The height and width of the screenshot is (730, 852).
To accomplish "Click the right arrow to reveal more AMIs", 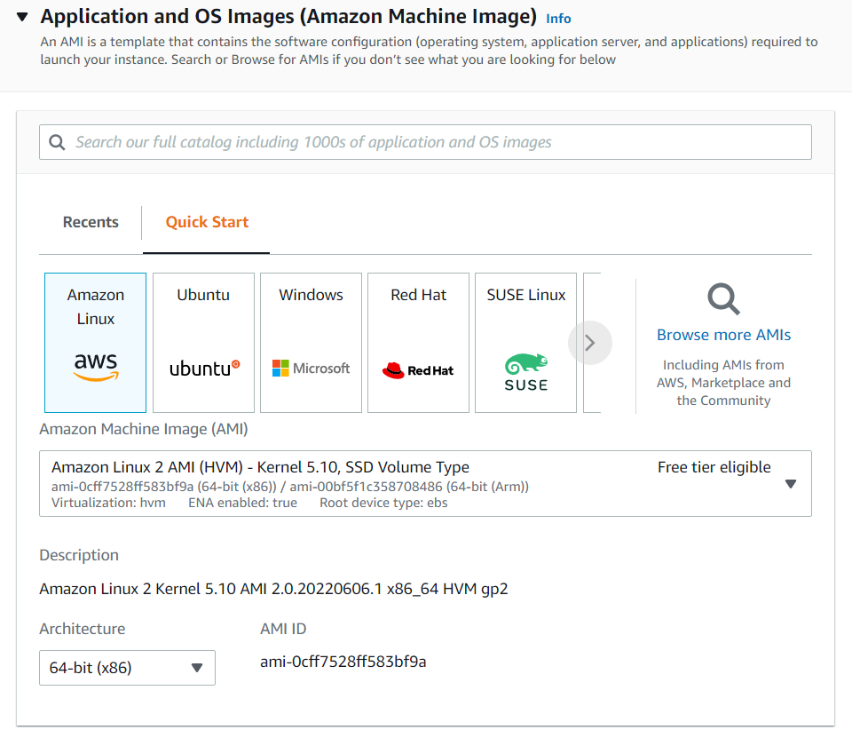I will (x=590, y=342).
